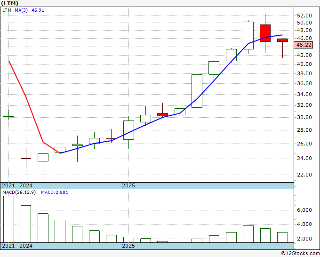
Task: Click the tallest first MACD histogram bar
Action: 8,219
